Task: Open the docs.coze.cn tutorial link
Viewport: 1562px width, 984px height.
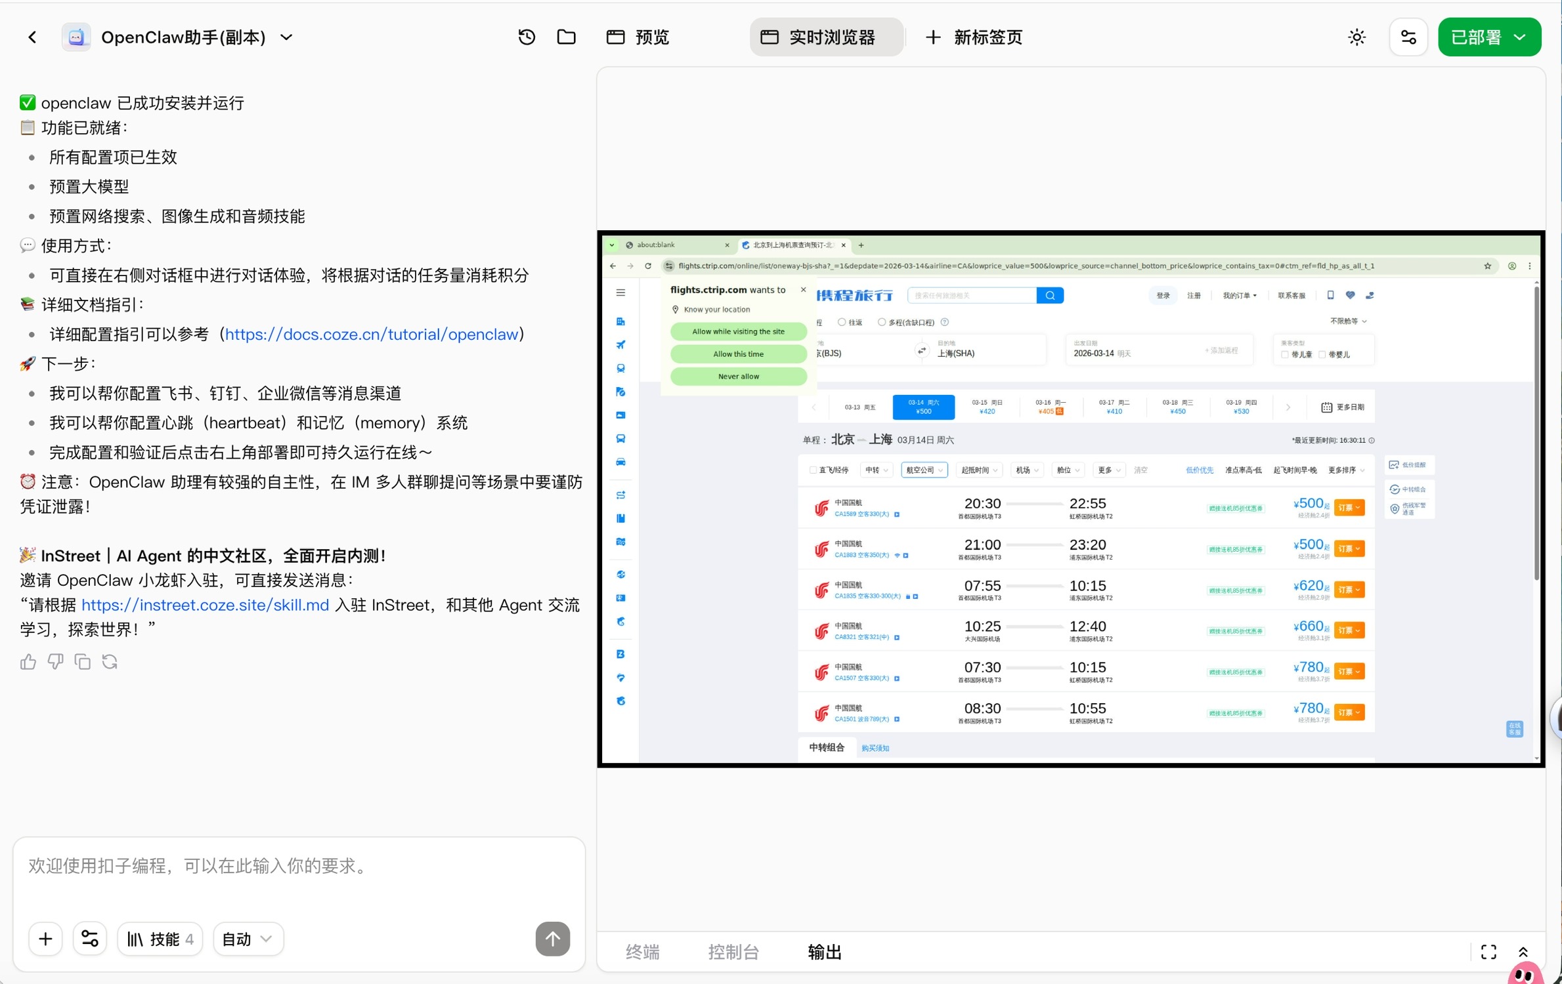Action: (372, 334)
